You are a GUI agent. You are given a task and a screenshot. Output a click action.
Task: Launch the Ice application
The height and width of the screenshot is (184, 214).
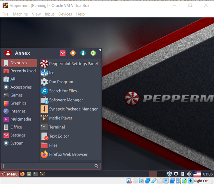(x=70, y=73)
